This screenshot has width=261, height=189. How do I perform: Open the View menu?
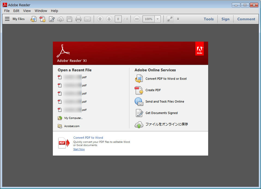(27, 11)
